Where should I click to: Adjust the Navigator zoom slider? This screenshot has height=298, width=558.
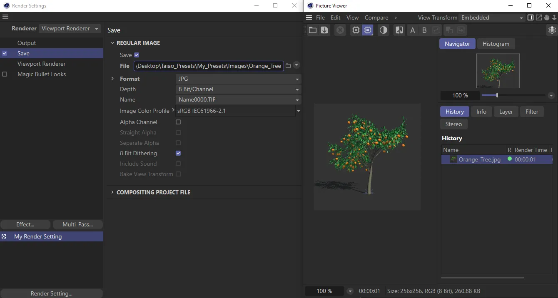coord(497,95)
